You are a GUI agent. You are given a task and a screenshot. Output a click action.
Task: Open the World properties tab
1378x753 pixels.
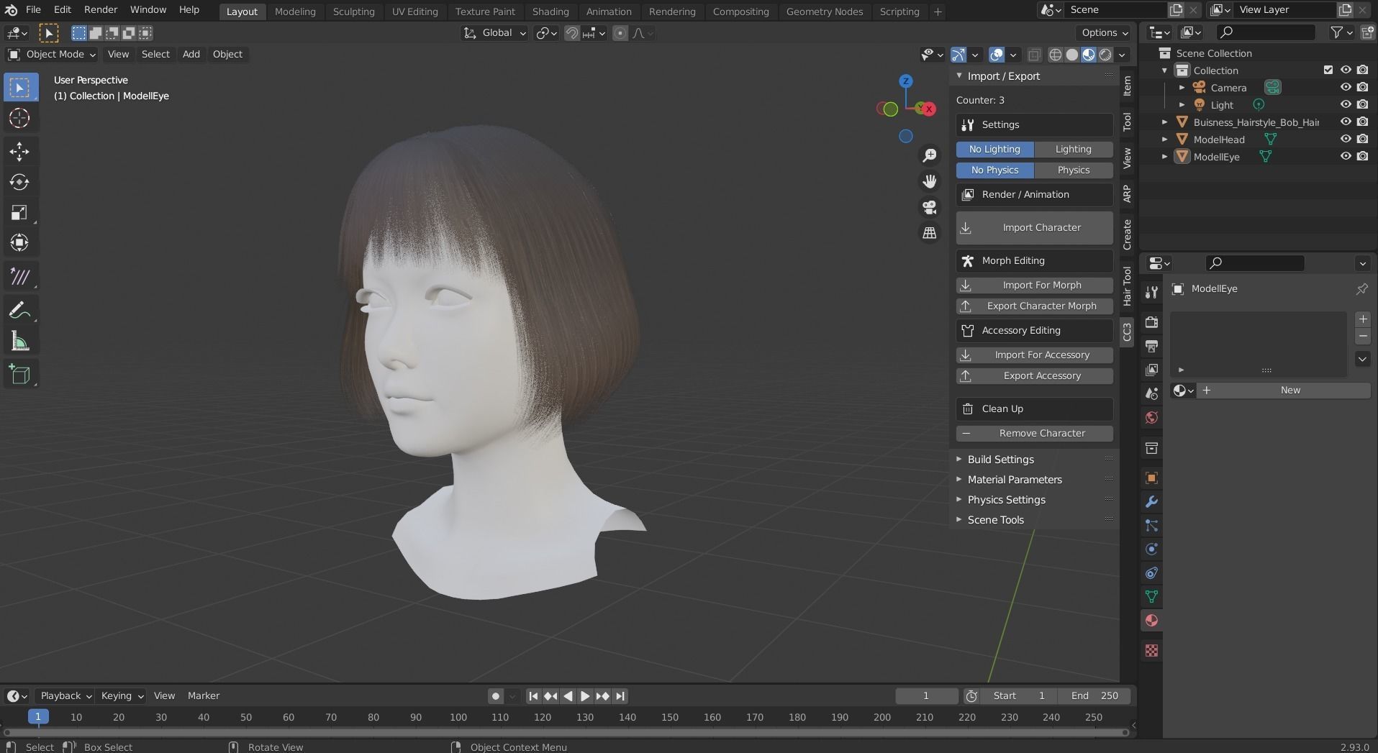tap(1151, 418)
